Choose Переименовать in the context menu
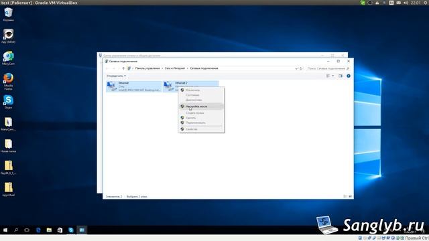 [x=201, y=123]
